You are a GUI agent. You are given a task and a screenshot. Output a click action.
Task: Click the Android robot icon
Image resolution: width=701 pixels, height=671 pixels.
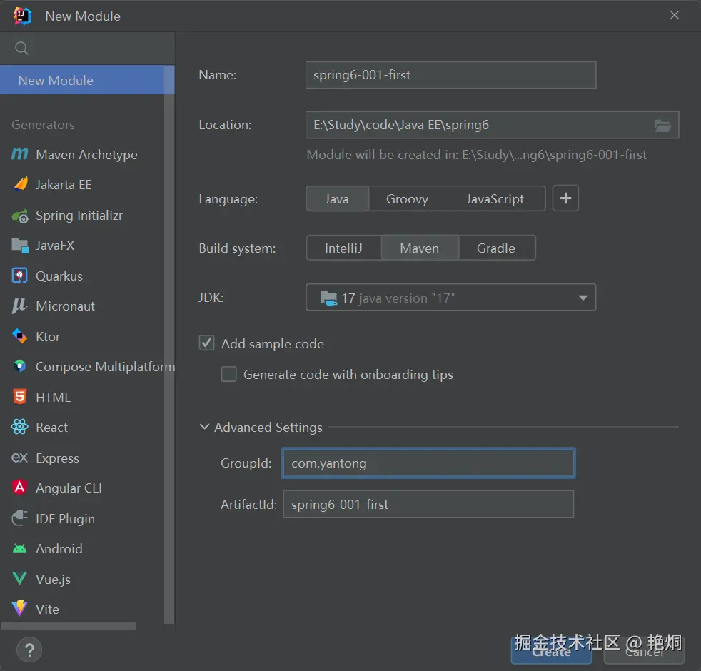coord(20,548)
